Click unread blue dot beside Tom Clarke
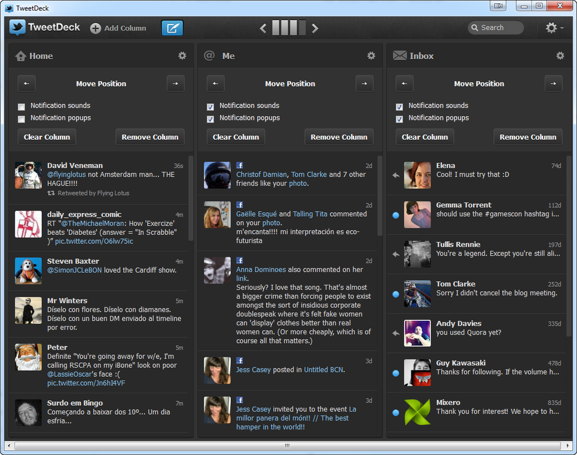This screenshot has height=455, width=577. (396, 294)
